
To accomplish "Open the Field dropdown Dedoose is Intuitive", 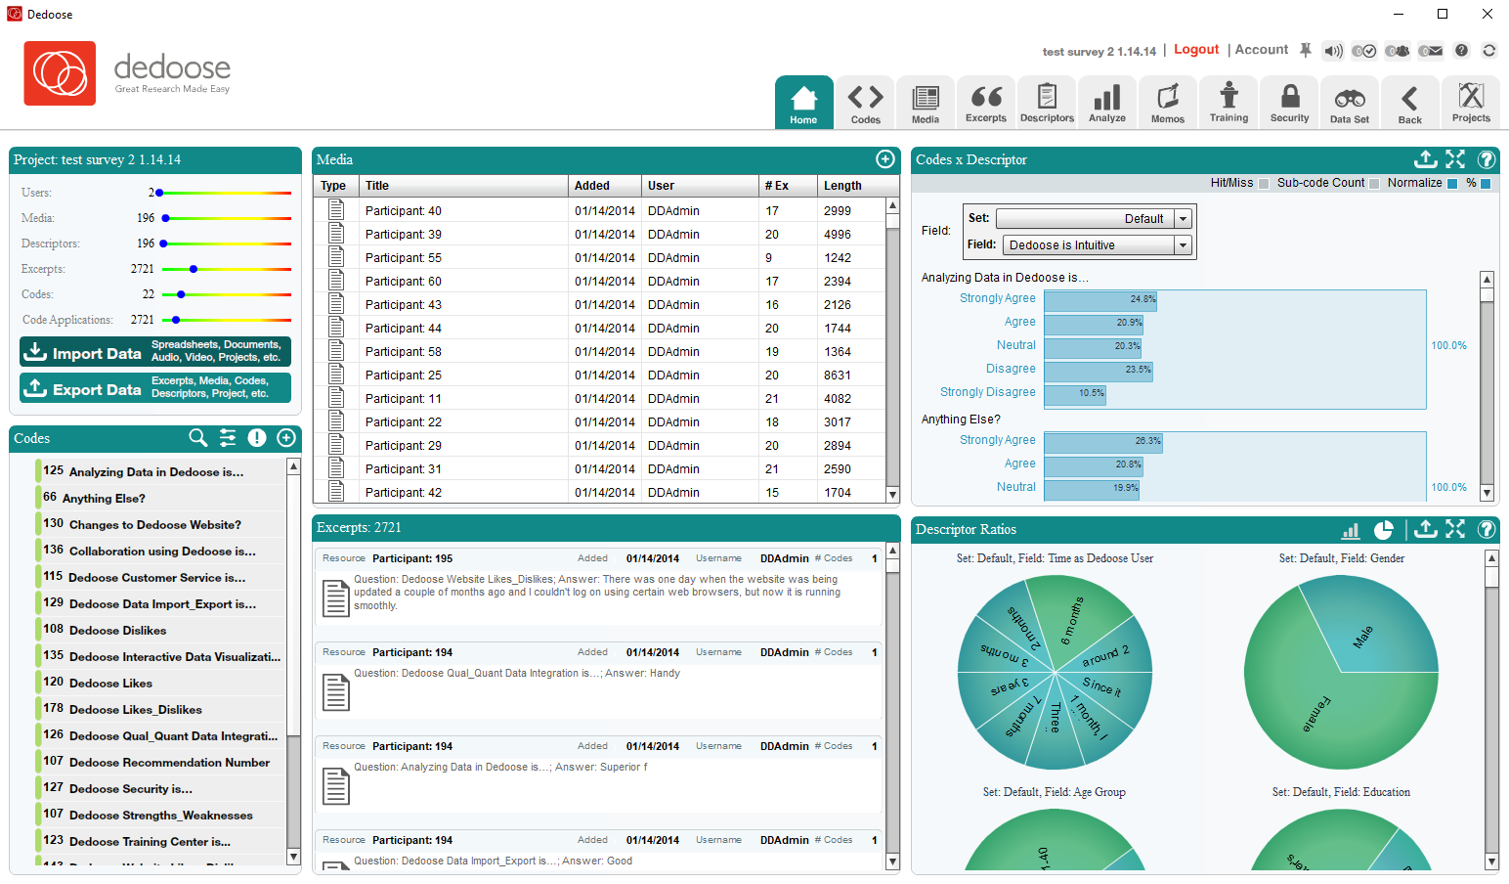I will click(x=1097, y=245).
